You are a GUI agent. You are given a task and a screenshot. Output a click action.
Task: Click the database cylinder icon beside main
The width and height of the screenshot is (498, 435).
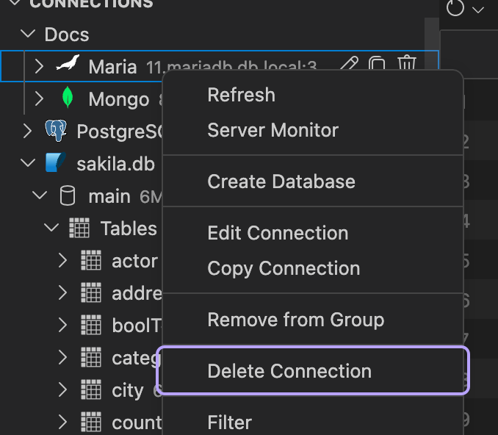68,195
